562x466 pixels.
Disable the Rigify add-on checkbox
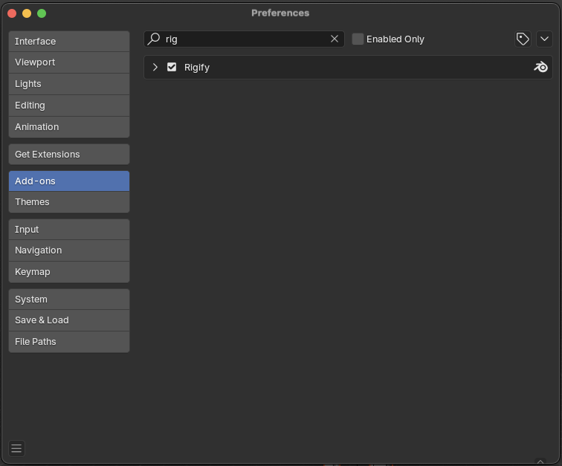pos(172,67)
